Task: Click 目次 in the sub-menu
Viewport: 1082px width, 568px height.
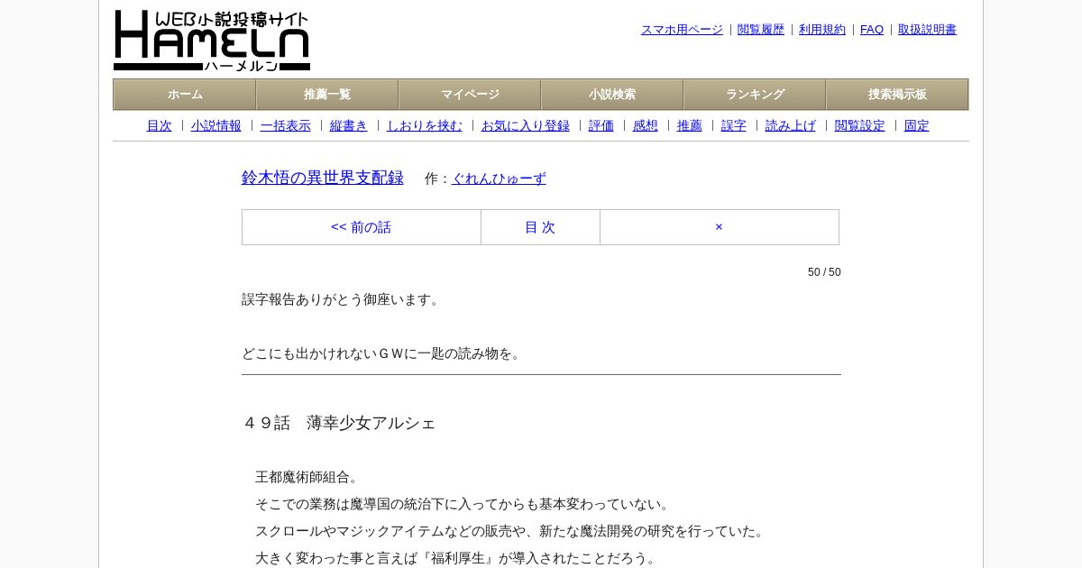Action: pyautogui.click(x=159, y=126)
